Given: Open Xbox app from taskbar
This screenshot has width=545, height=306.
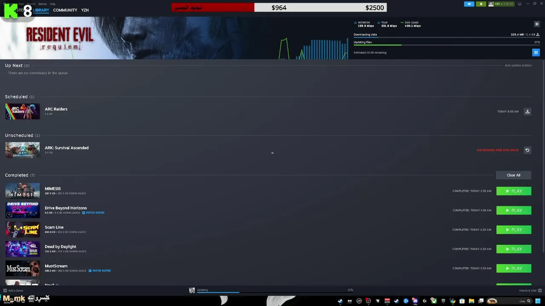Looking at the screenshot, I should point(434,301).
